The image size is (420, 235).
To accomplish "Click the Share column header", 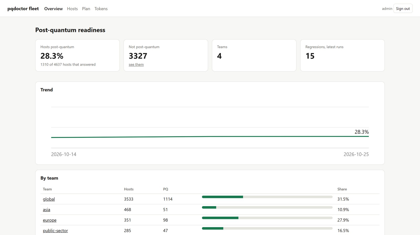I will click(x=342, y=189).
